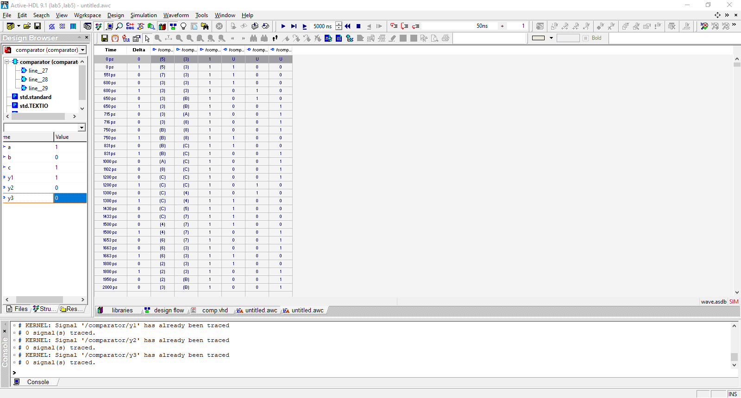Screen dimensions: 741x398
Task: Click the Run simulation play button
Action: 283,26
